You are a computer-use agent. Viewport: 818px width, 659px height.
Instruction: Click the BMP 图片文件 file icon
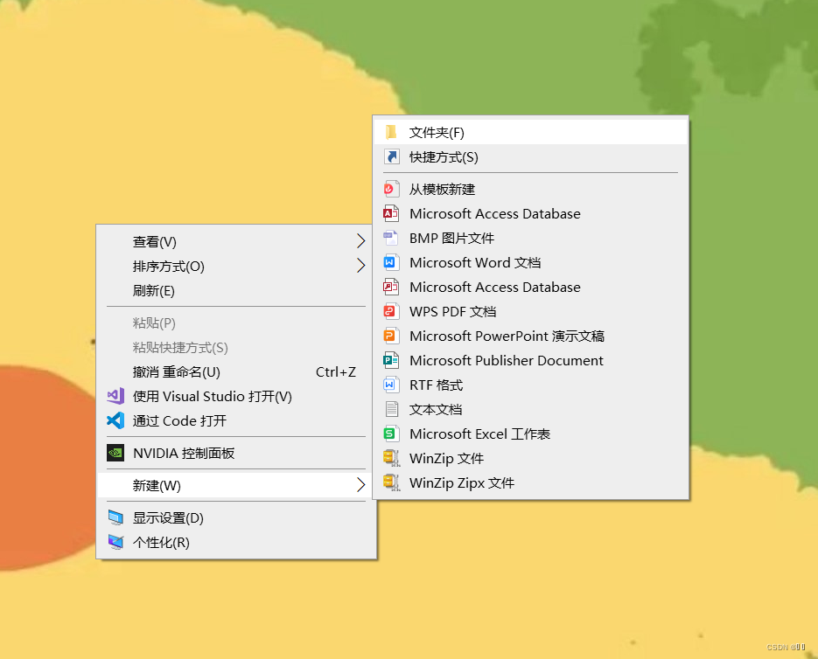point(391,238)
